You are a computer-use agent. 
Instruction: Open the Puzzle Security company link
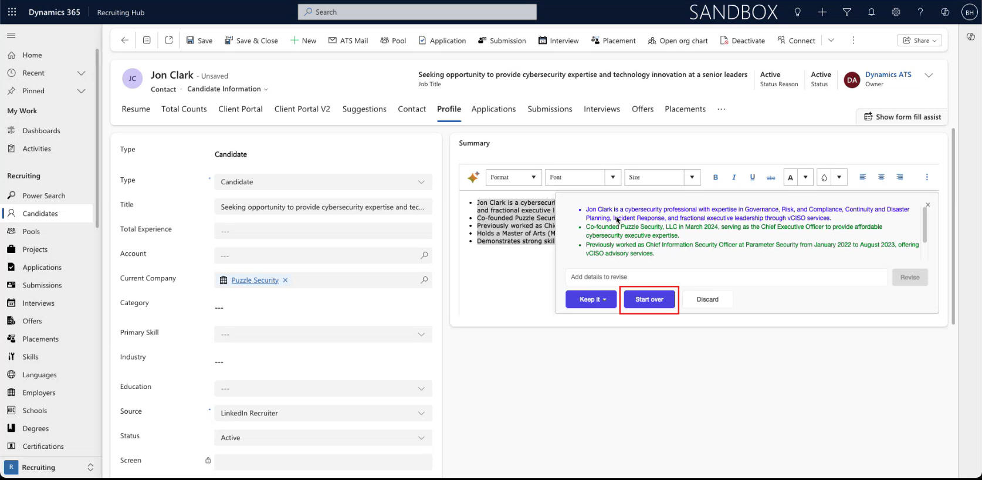(255, 280)
